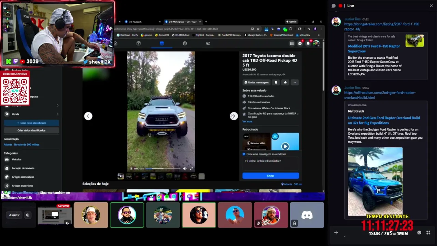The width and height of the screenshot is (437, 246).
Task: Open Veículos category
Action: [x=16, y=159]
